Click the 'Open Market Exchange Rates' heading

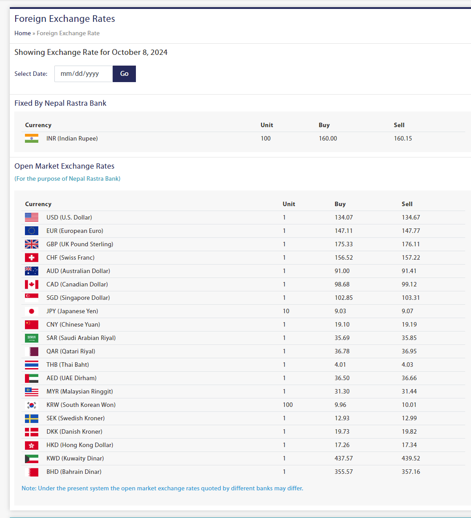click(64, 166)
